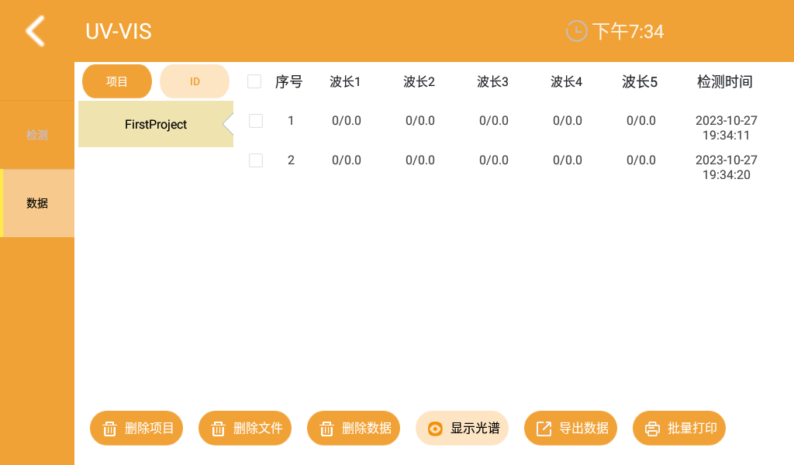
Task: Click the show spectrum eye icon
Action: tap(435, 428)
